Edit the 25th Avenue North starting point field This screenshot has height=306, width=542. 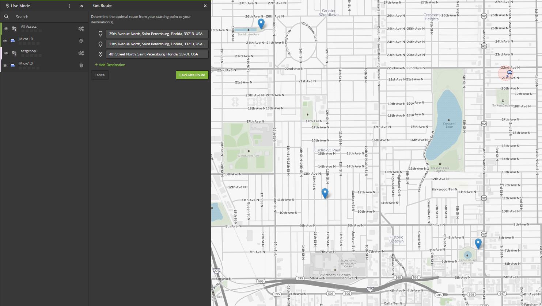pyautogui.click(x=157, y=34)
